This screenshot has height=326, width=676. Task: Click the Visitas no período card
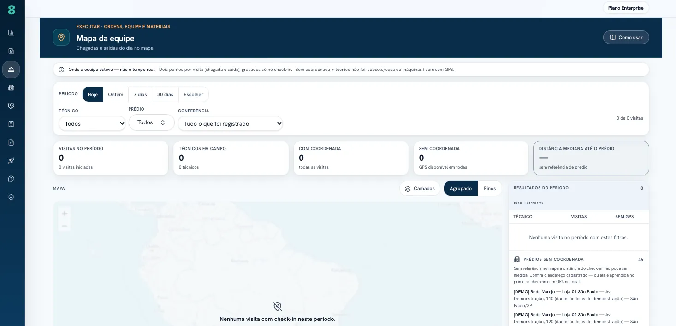[x=111, y=158]
